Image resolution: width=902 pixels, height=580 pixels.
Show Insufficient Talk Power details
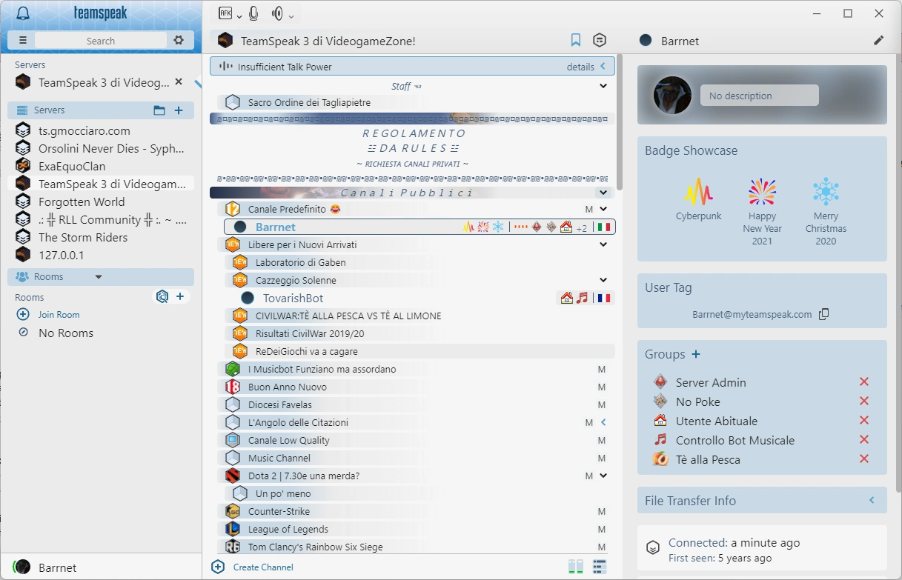pyautogui.click(x=580, y=67)
